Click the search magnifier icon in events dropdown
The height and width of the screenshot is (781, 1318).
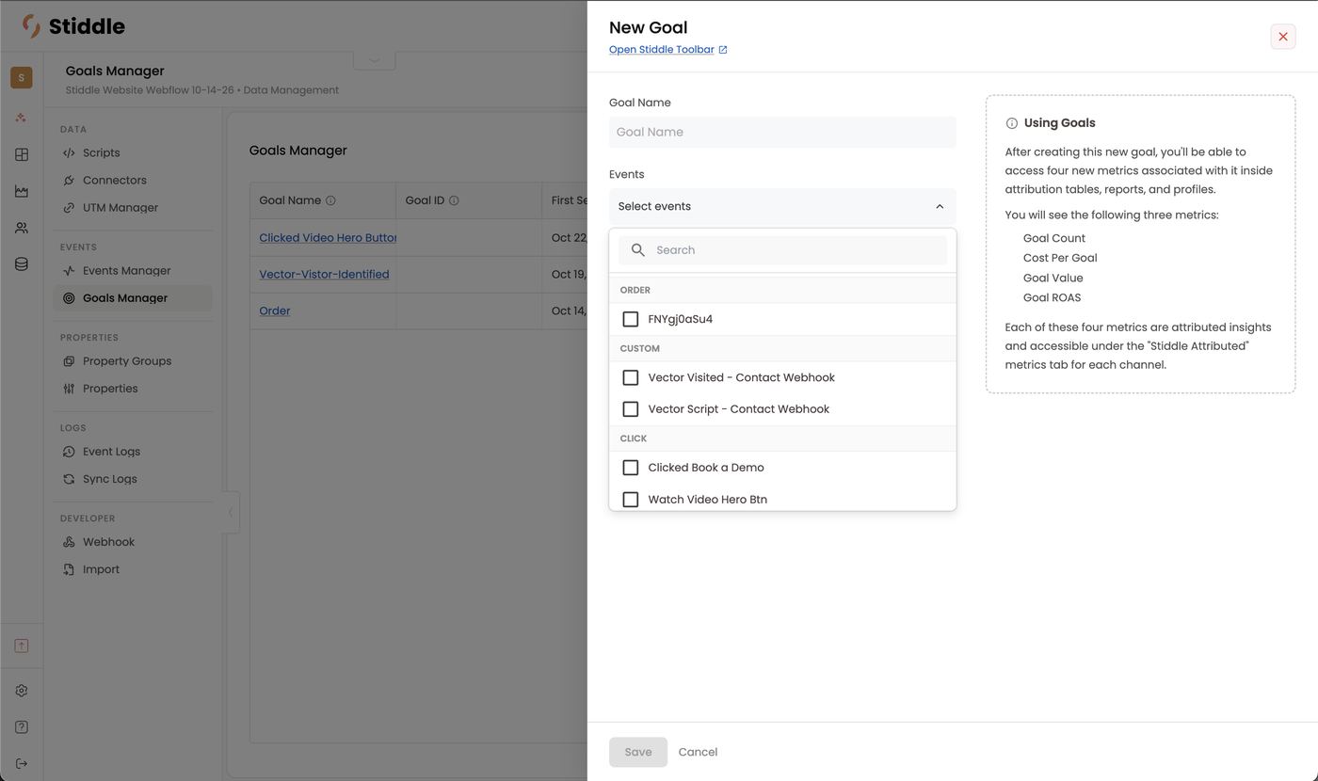638,250
